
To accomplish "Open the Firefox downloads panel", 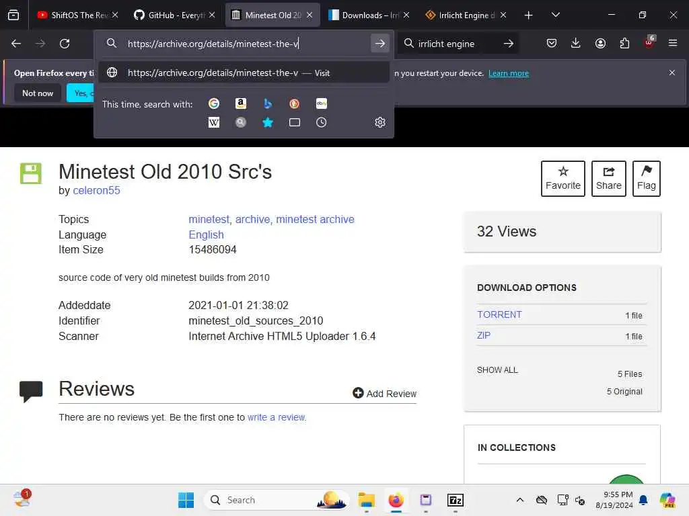I will pos(576,43).
